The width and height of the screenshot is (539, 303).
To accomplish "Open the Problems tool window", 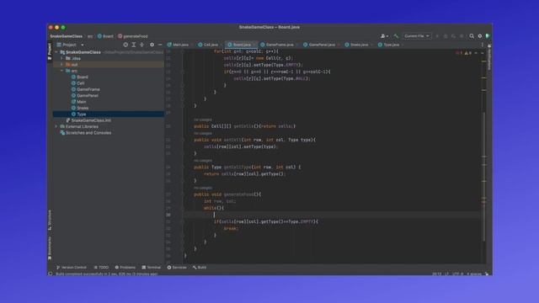I will pyautogui.click(x=125, y=268).
